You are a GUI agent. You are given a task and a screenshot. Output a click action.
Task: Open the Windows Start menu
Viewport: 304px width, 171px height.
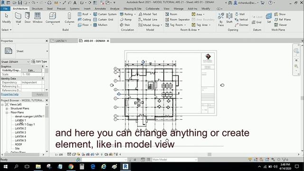pos(5,167)
